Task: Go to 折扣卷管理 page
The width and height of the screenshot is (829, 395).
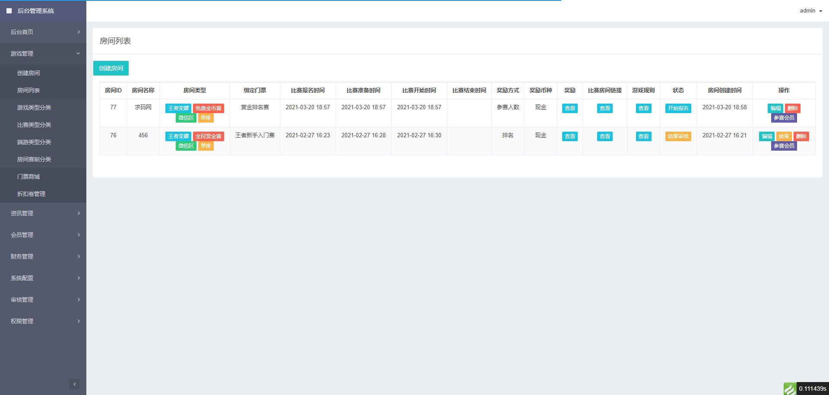Action: tap(31, 194)
